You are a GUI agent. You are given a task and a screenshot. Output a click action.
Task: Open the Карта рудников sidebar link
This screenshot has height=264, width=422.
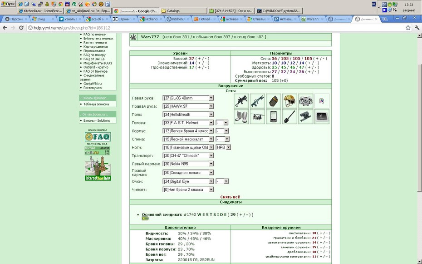[96, 47]
